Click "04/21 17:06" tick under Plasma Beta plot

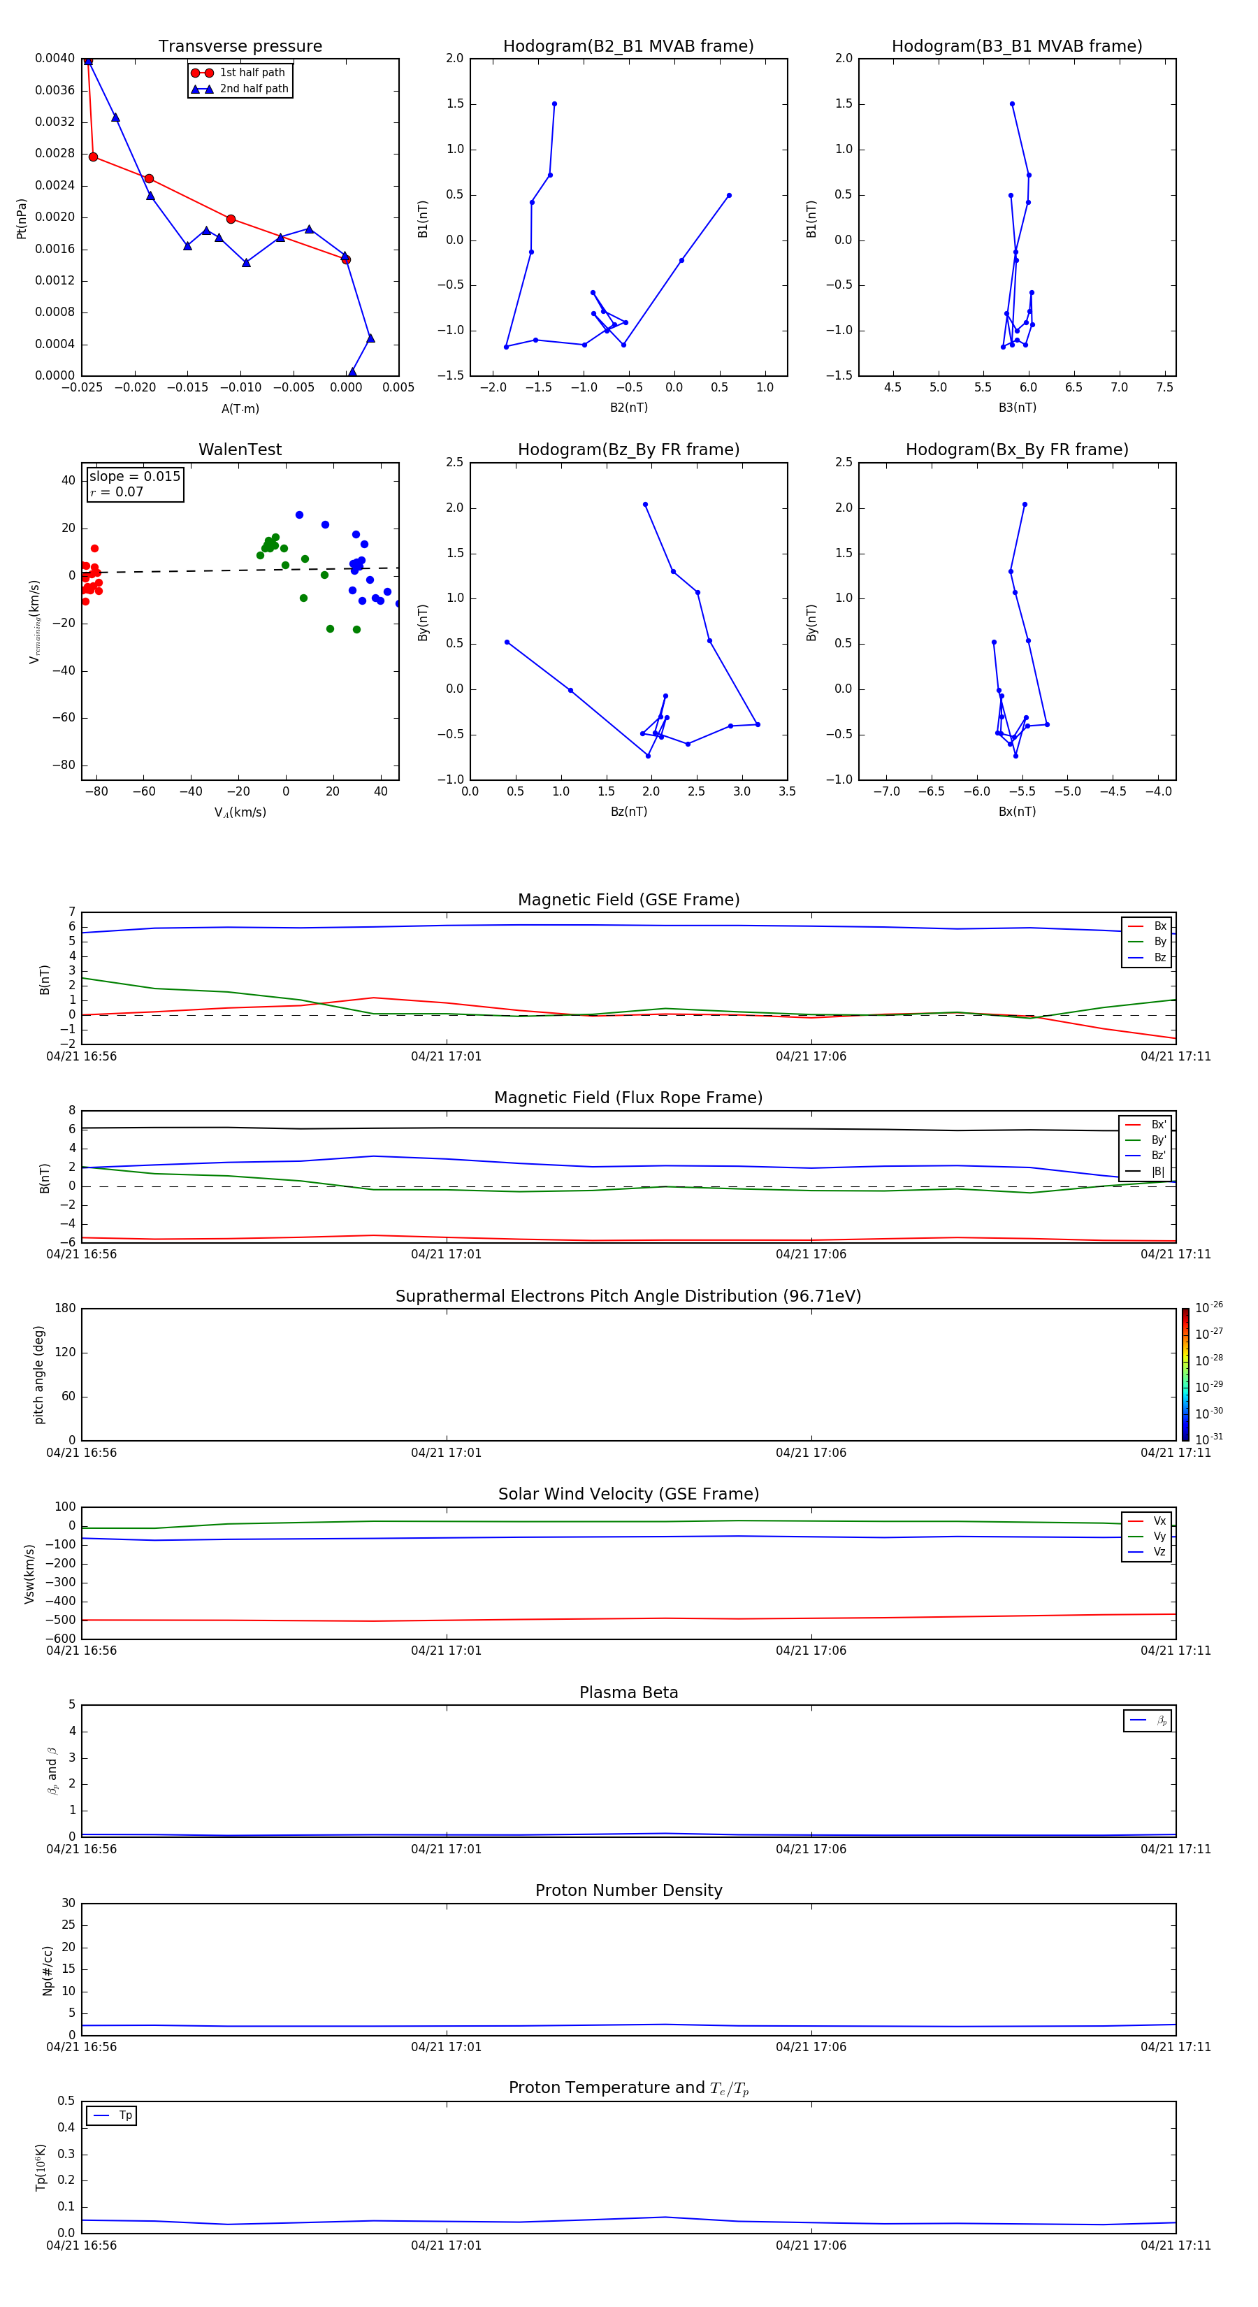(x=810, y=1849)
